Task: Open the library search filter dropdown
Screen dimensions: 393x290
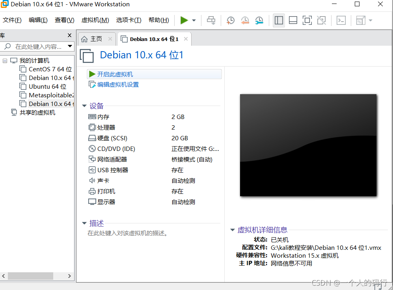Action: coord(70,46)
